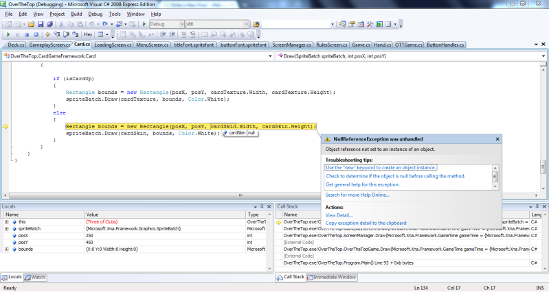
Task: Click Continue green arrow in debug toolbar
Action: [x=8, y=34]
